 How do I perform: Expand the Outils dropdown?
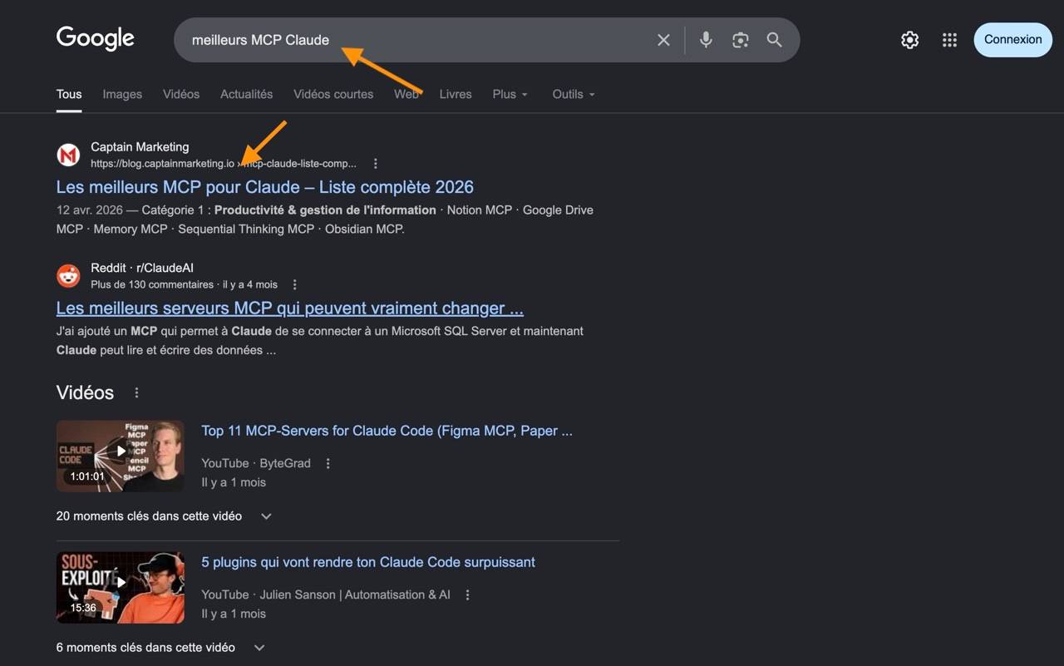574,94
